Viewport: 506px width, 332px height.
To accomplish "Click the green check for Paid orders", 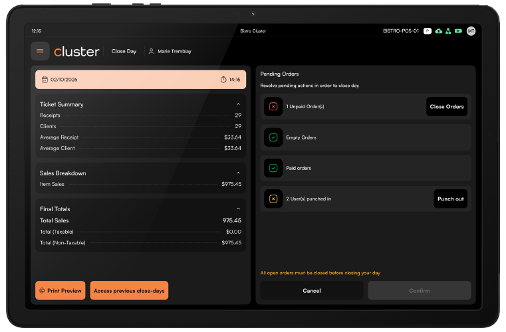I will pos(273,168).
